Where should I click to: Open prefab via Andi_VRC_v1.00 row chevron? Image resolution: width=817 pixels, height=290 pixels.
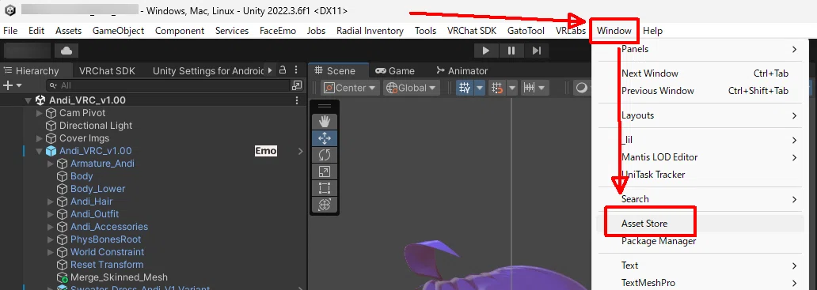301,151
